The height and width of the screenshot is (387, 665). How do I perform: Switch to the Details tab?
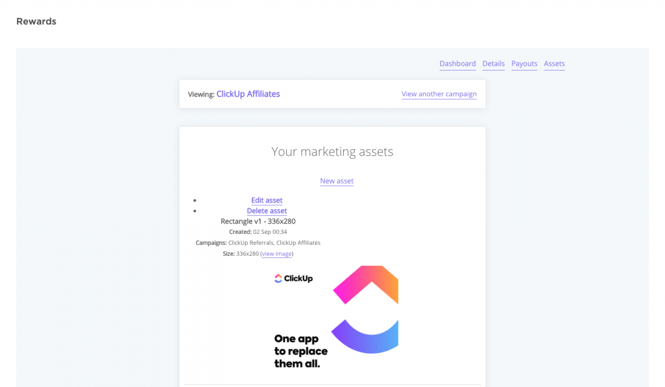point(494,64)
